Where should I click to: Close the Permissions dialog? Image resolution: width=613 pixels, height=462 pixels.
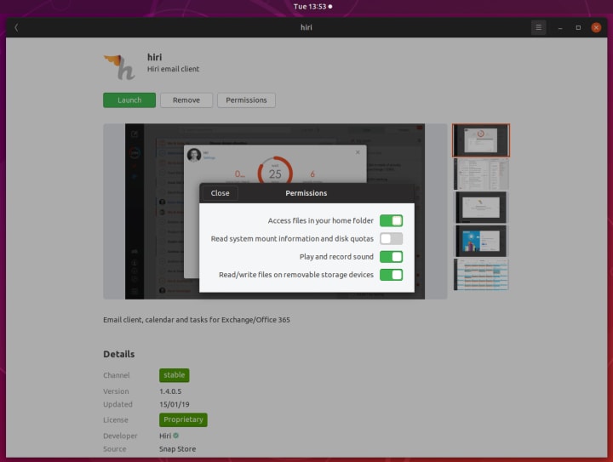click(x=221, y=193)
